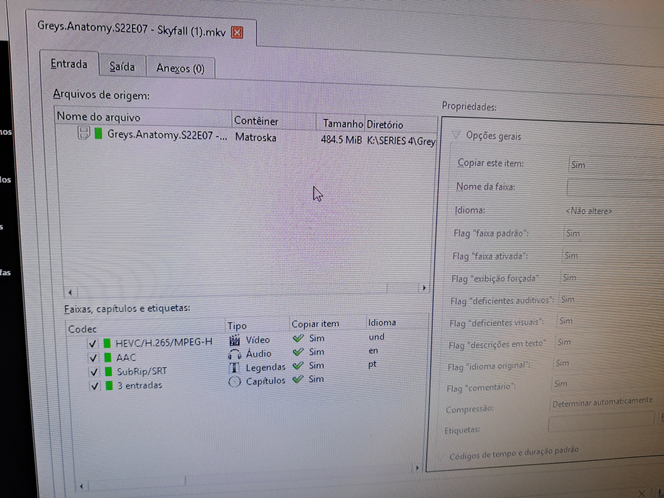Viewport: 664px width, 498px height.
Task: Close the Greys.Anatomy mkv tab with red X
Action: [237, 33]
